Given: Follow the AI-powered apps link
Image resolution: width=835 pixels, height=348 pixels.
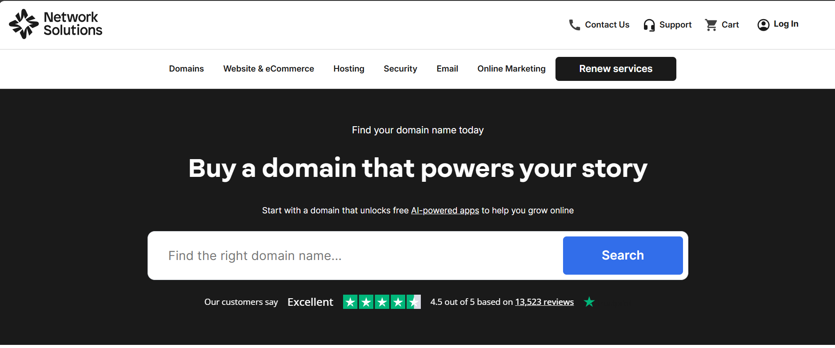Looking at the screenshot, I should (x=445, y=211).
